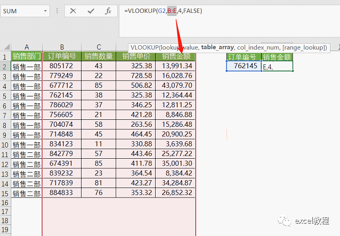Confirm the formula with the Enter checkmark

click(x=91, y=11)
